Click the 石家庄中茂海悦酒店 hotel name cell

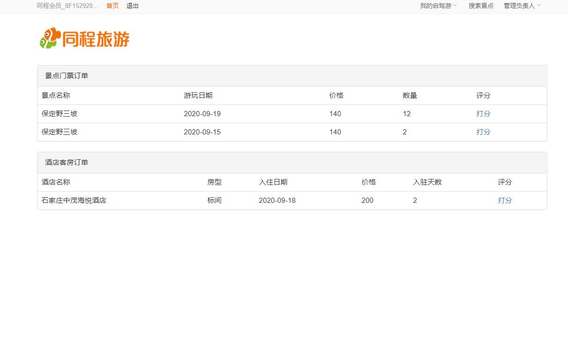[74, 200]
